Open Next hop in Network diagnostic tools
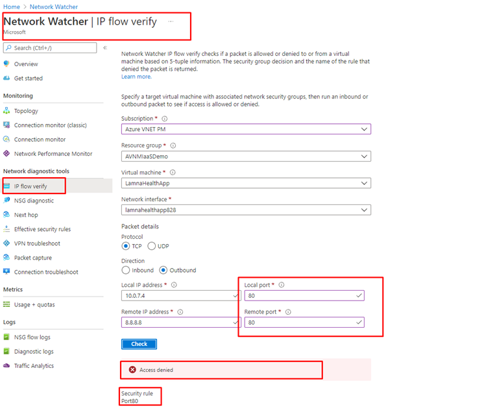 (x=26, y=215)
